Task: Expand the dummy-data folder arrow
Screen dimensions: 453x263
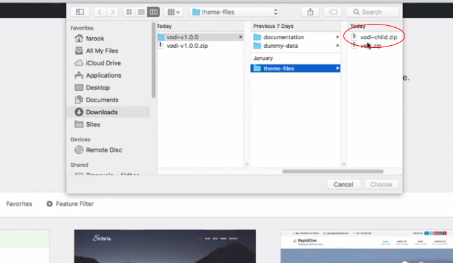Action: 337,46
